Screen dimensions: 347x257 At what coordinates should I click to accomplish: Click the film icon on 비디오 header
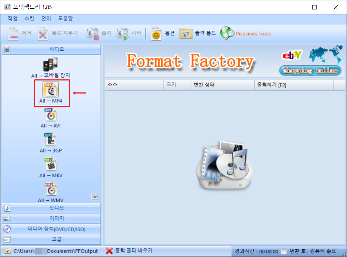(x=7, y=50)
